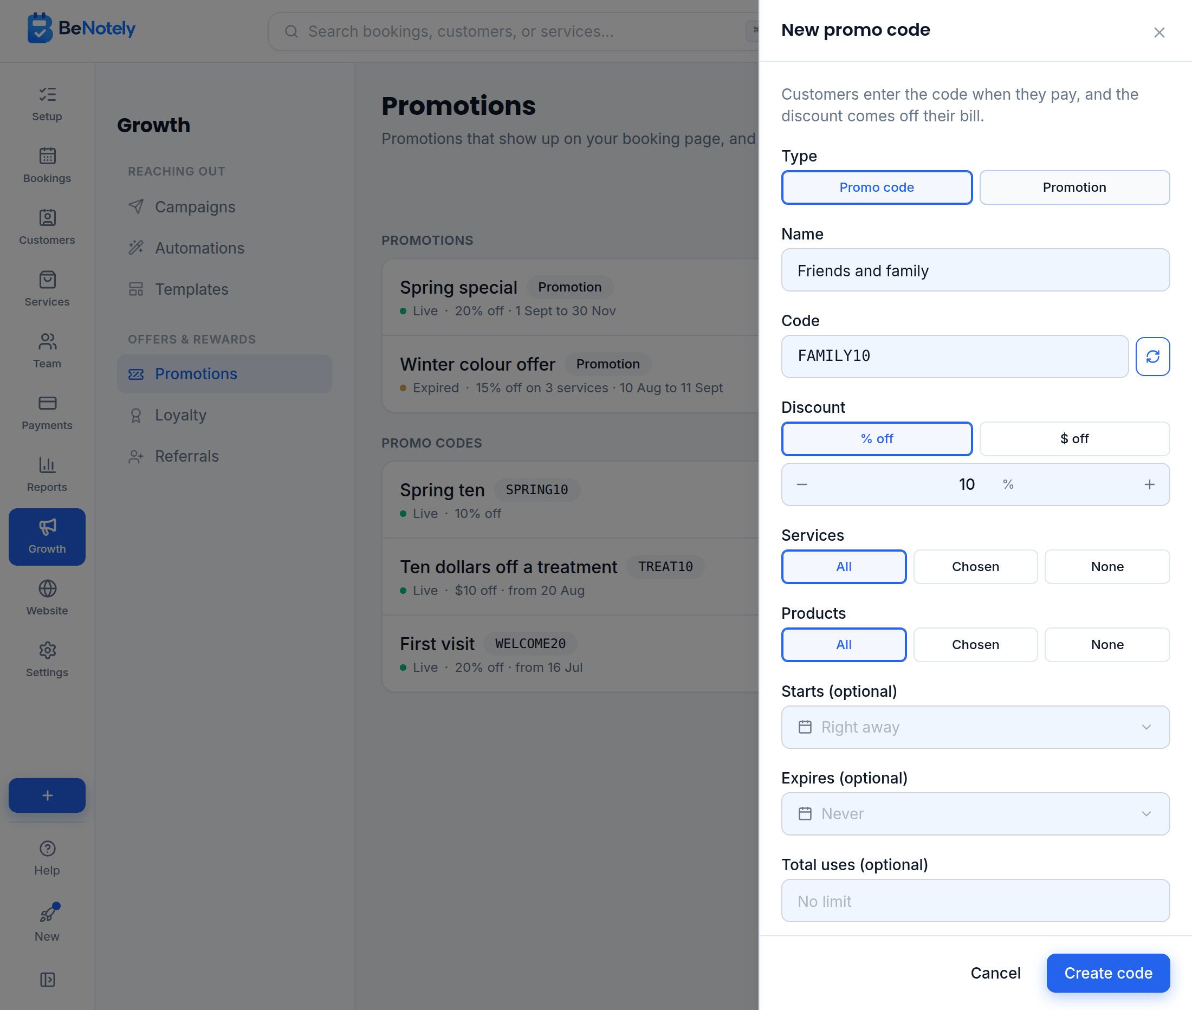The height and width of the screenshot is (1010, 1192).
Task: Open Automations in Growth menu
Action: (x=224, y=248)
